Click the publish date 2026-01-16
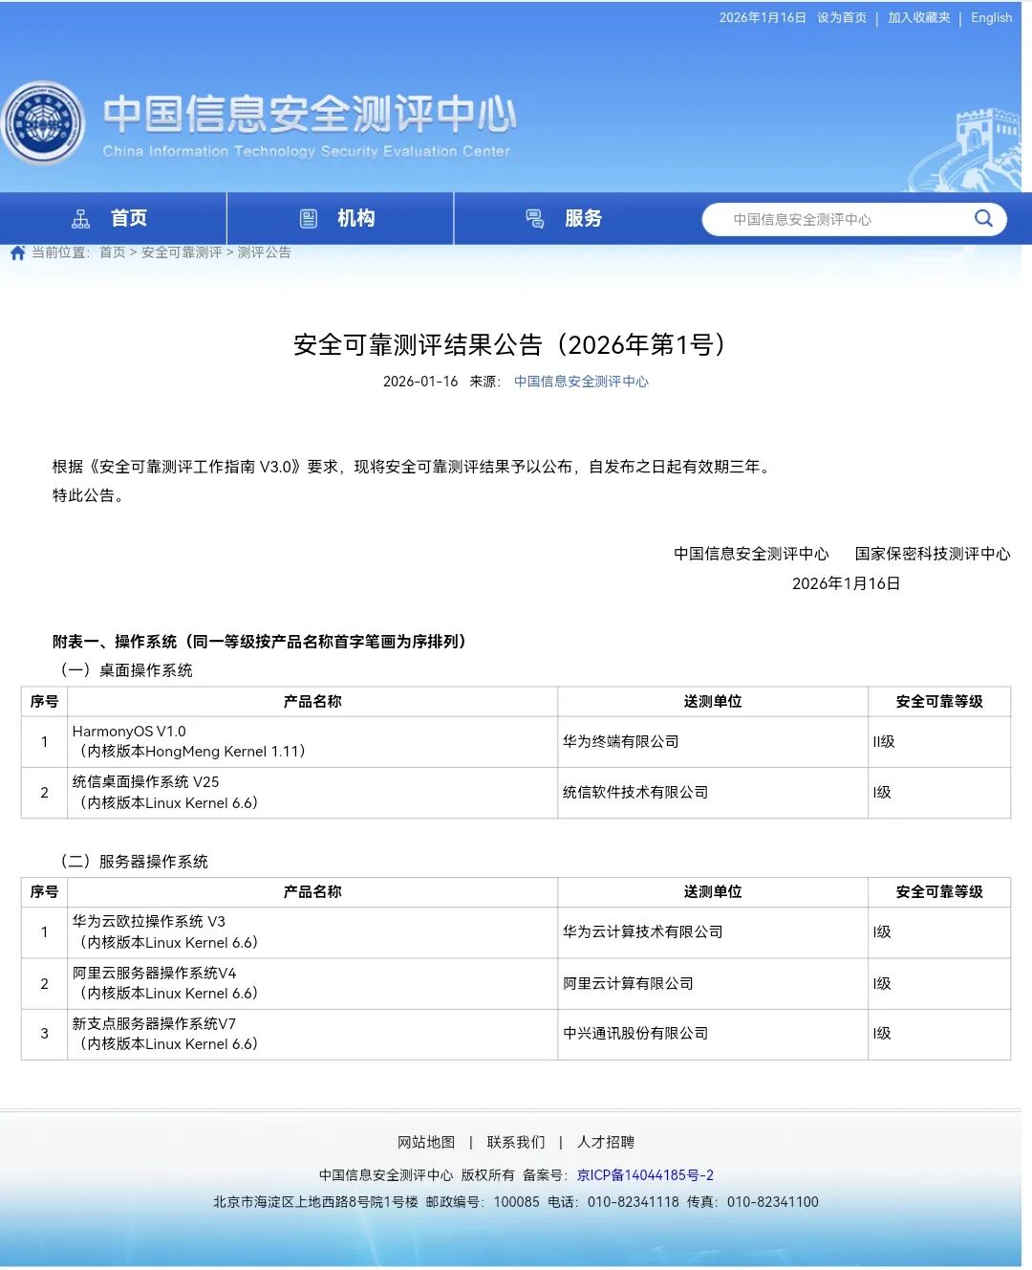1032x1270 pixels. click(x=420, y=382)
